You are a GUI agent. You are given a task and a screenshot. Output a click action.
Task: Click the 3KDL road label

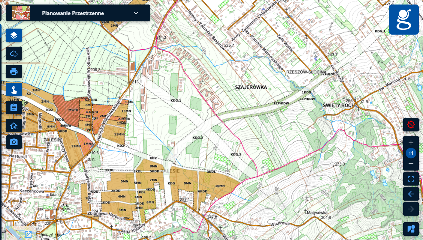pos(211,172)
